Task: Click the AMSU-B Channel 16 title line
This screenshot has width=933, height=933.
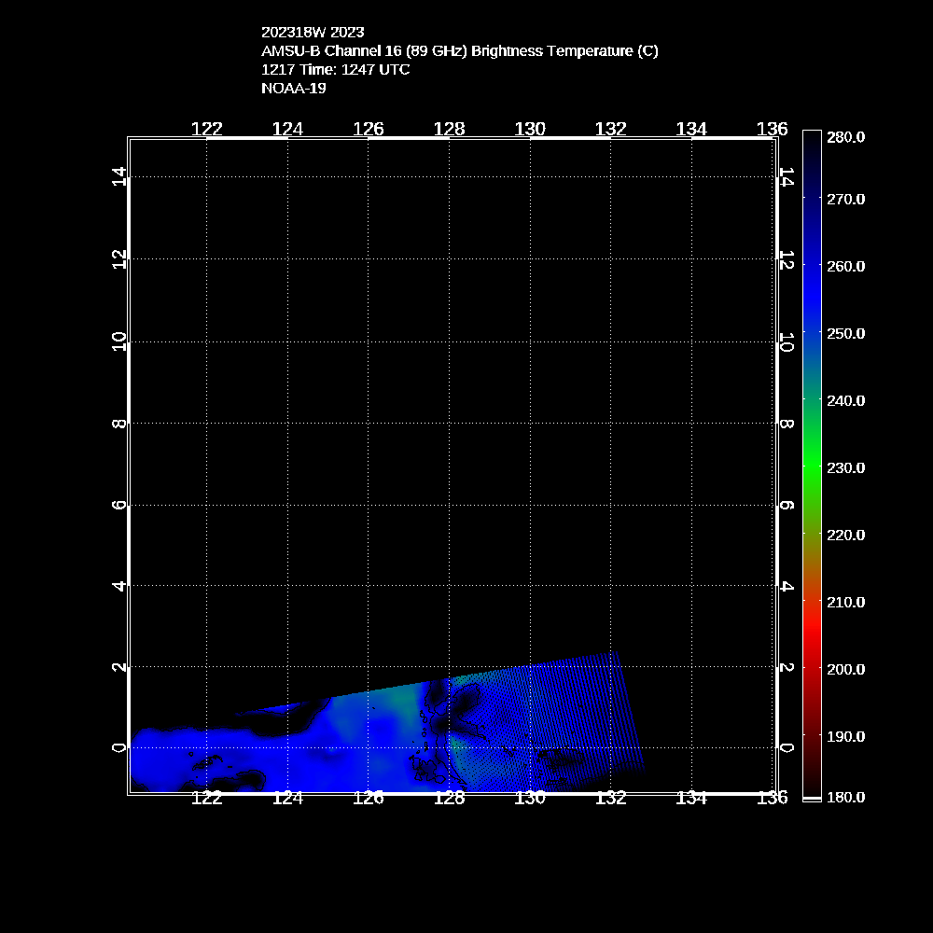Action: (459, 50)
